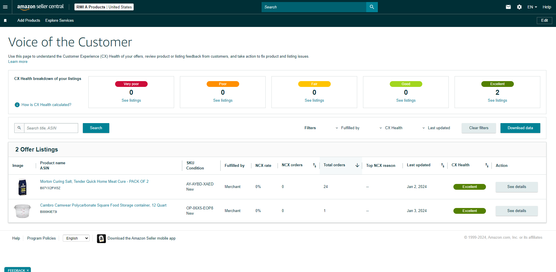Open the English language select in footer
556x272 pixels.
(x=76, y=238)
